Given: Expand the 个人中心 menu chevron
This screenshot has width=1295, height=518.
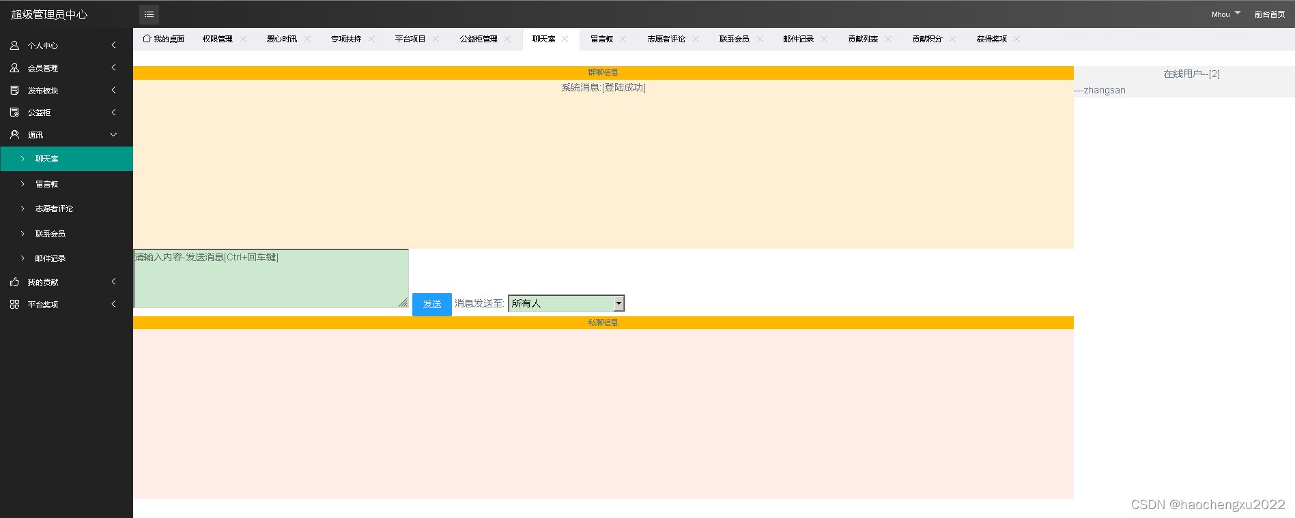Looking at the screenshot, I should (113, 45).
